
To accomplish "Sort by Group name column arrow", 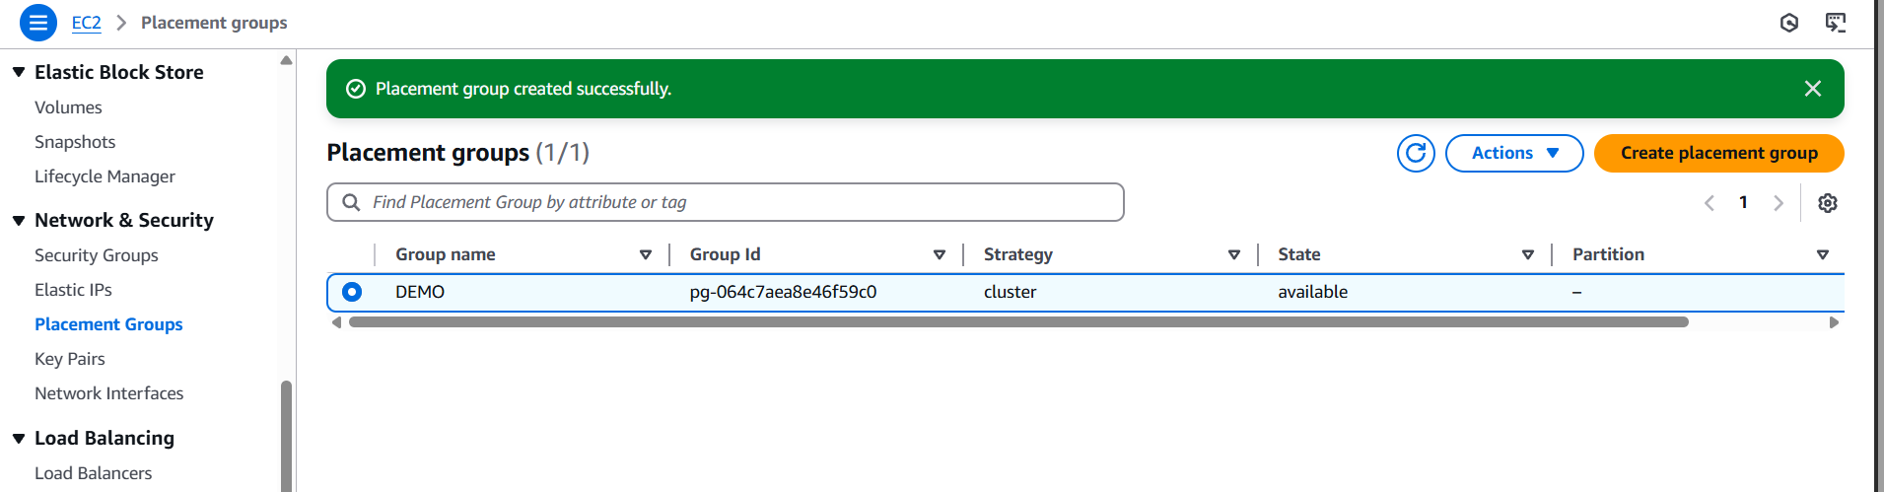I will pos(646,254).
